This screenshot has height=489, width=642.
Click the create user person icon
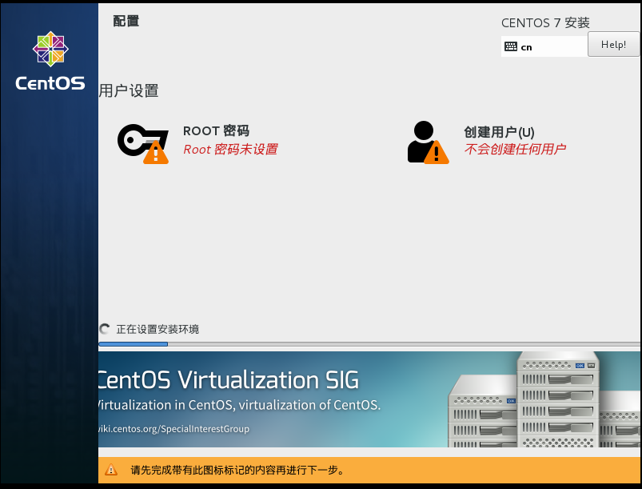(422, 140)
